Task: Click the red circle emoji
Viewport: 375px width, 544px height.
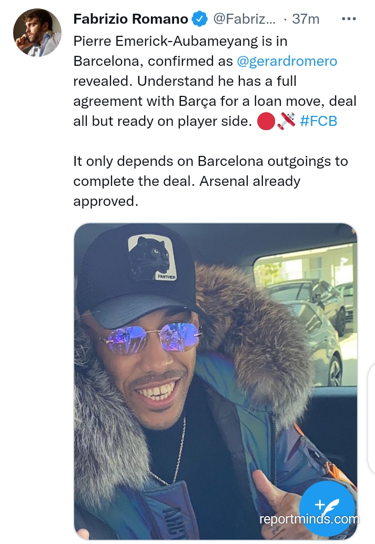Action: (x=266, y=122)
